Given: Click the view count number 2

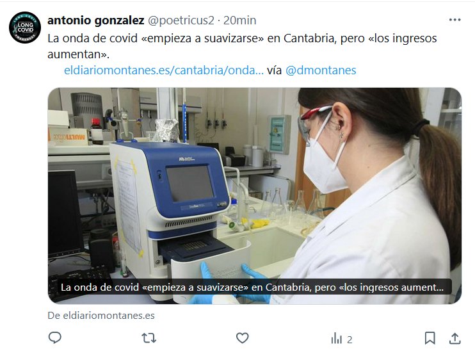Looking at the screenshot, I should [350, 339].
